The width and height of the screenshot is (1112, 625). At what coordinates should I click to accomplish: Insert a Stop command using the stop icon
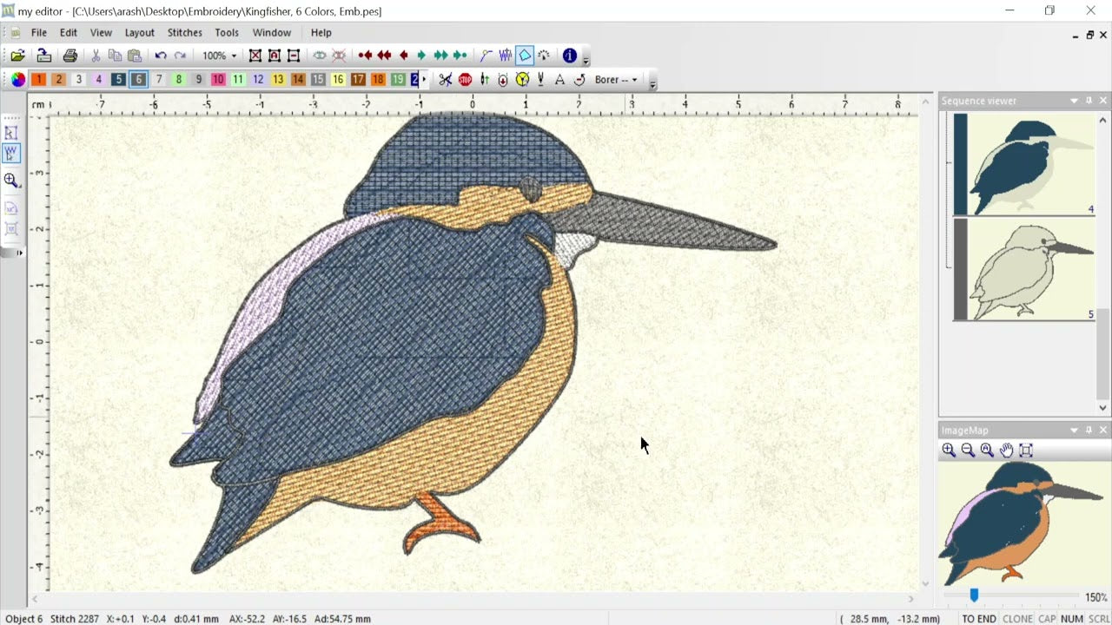coord(467,79)
